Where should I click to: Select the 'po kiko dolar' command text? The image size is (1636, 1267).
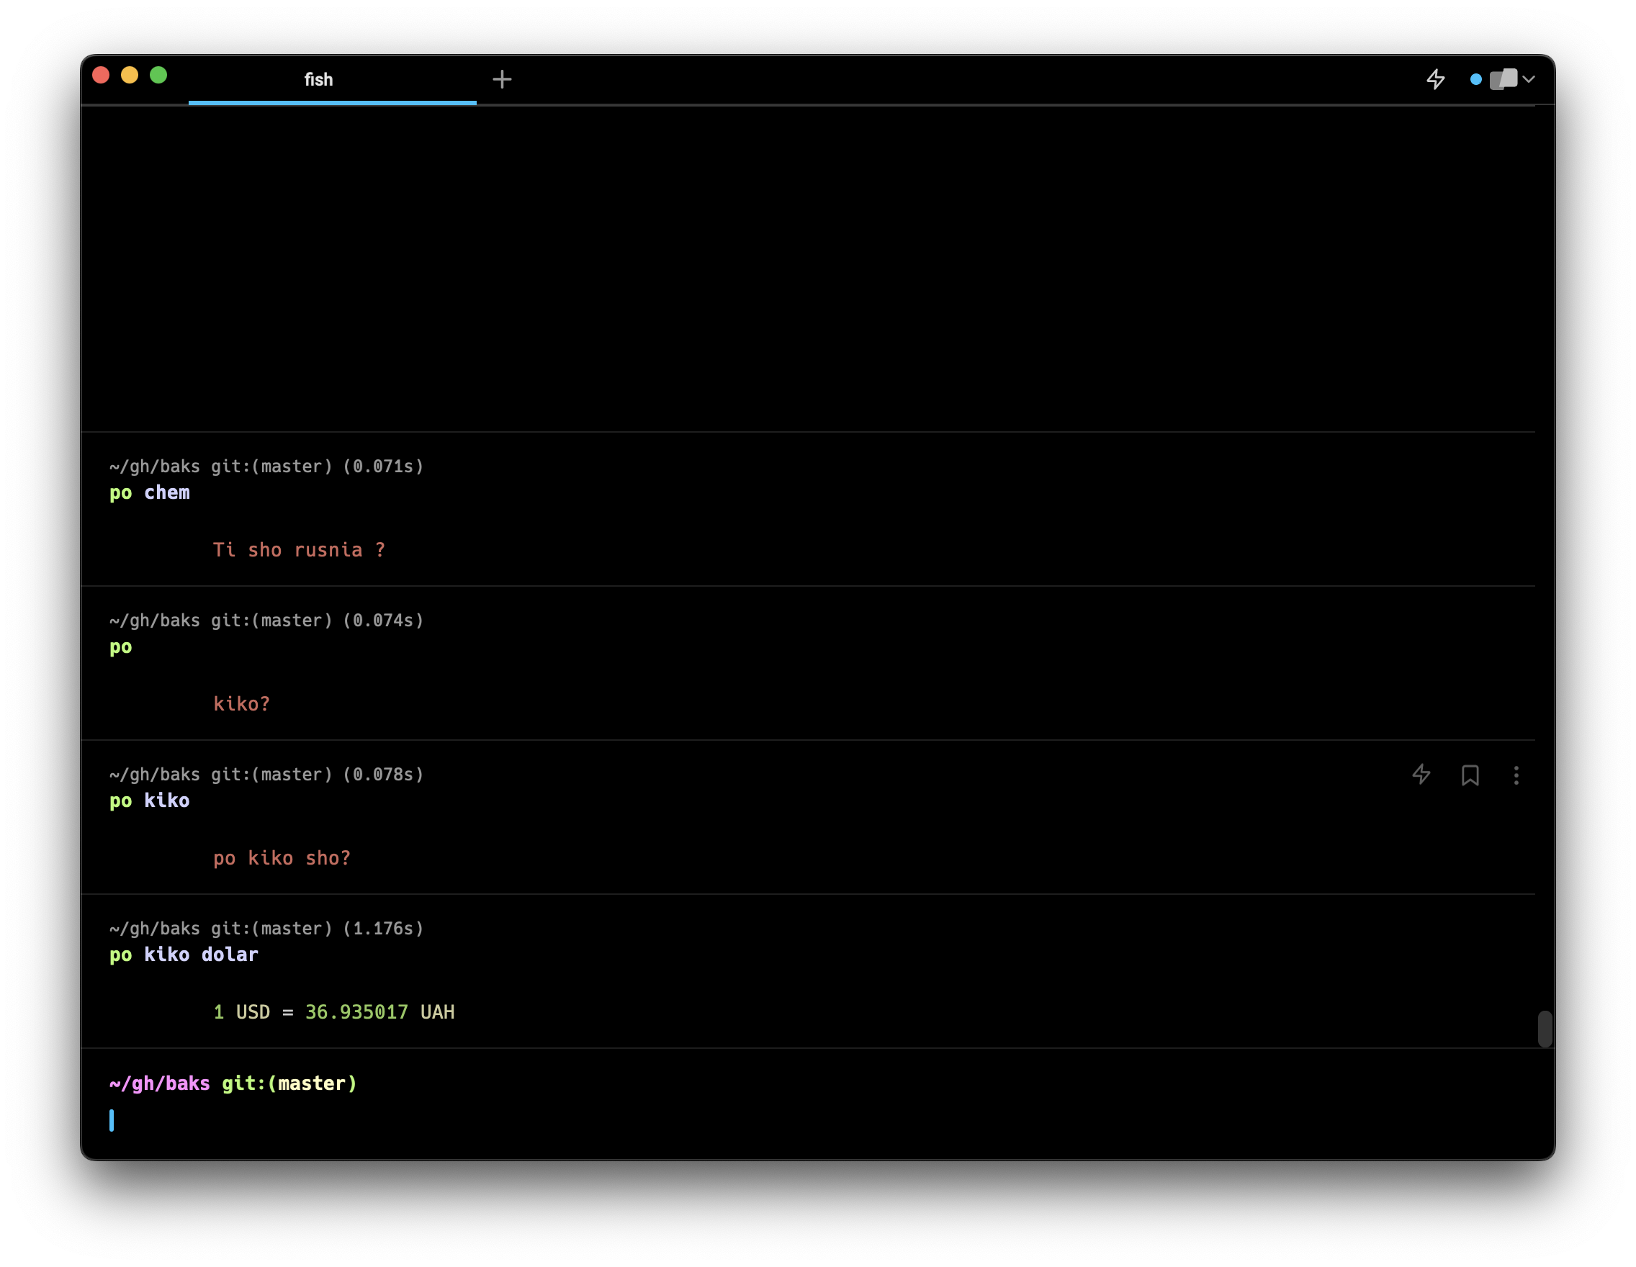(184, 955)
